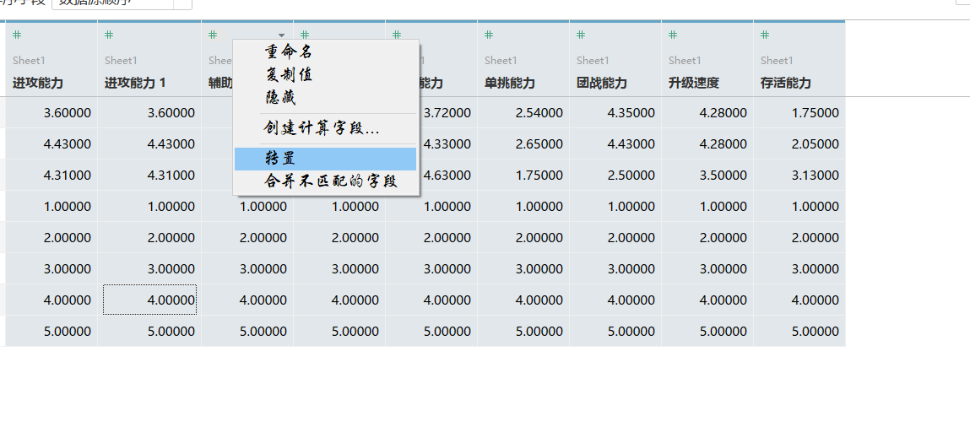
Task: Click the Sheet1 label above 升级速度
Action: tap(685, 61)
